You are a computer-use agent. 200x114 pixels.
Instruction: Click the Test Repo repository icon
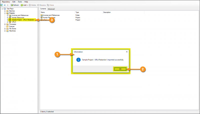[x=5, y=9]
